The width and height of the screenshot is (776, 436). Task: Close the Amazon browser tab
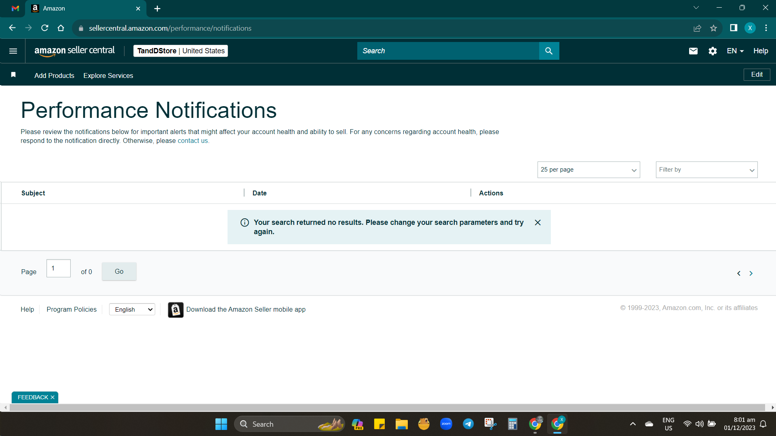(138, 8)
